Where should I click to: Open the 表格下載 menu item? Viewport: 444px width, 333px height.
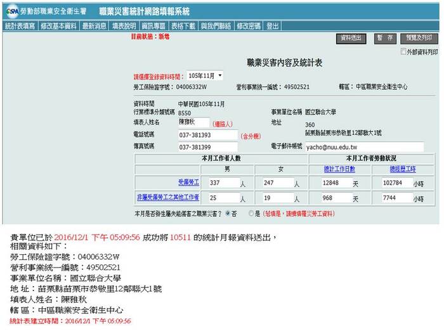click(x=183, y=26)
